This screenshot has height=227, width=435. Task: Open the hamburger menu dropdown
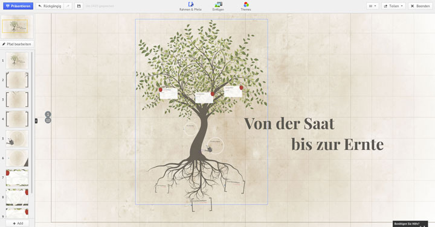(372, 6)
